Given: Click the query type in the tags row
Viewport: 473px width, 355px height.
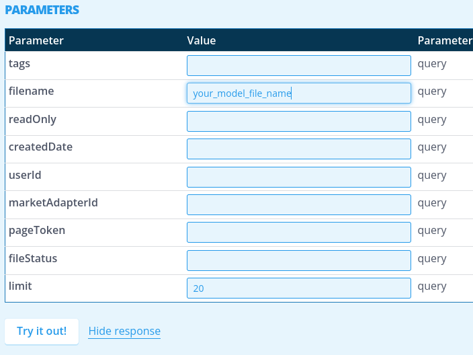Looking at the screenshot, I should pyautogui.click(x=432, y=64).
